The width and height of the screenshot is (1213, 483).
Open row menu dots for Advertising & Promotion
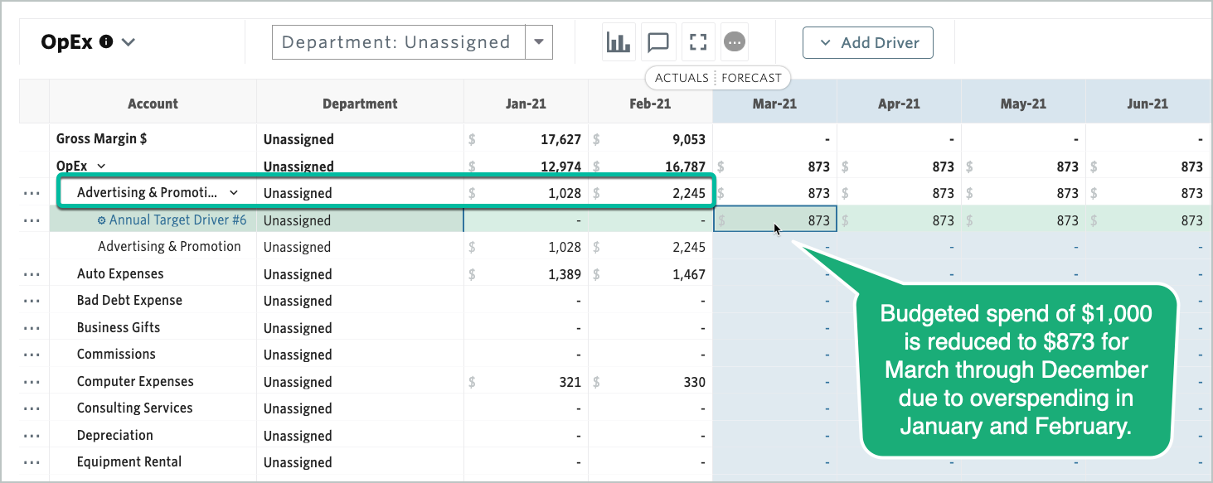point(32,193)
